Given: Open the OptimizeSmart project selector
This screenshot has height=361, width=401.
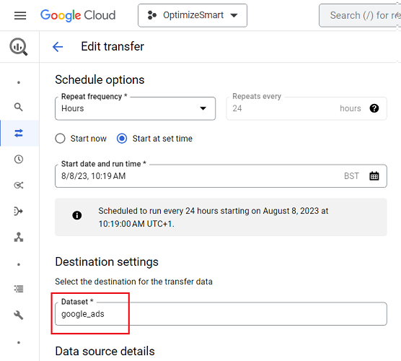Looking at the screenshot, I should [x=193, y=15].
